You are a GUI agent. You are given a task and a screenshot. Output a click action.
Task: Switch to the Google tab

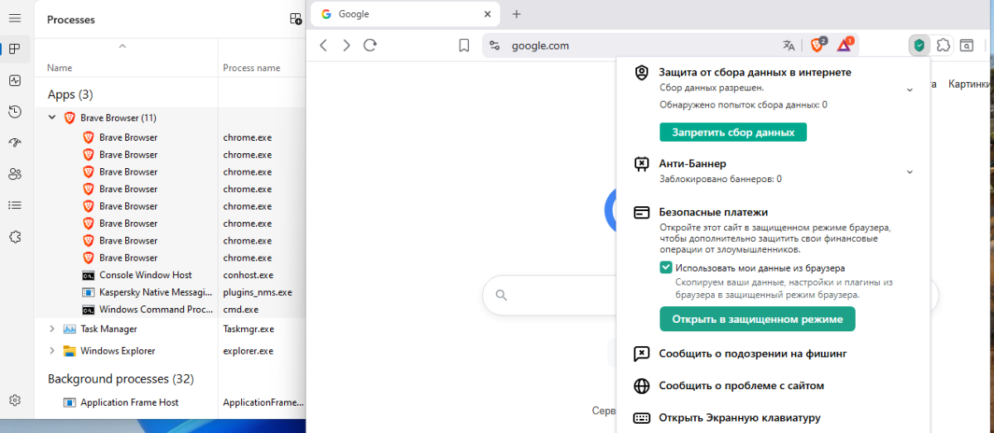[406, 14]
